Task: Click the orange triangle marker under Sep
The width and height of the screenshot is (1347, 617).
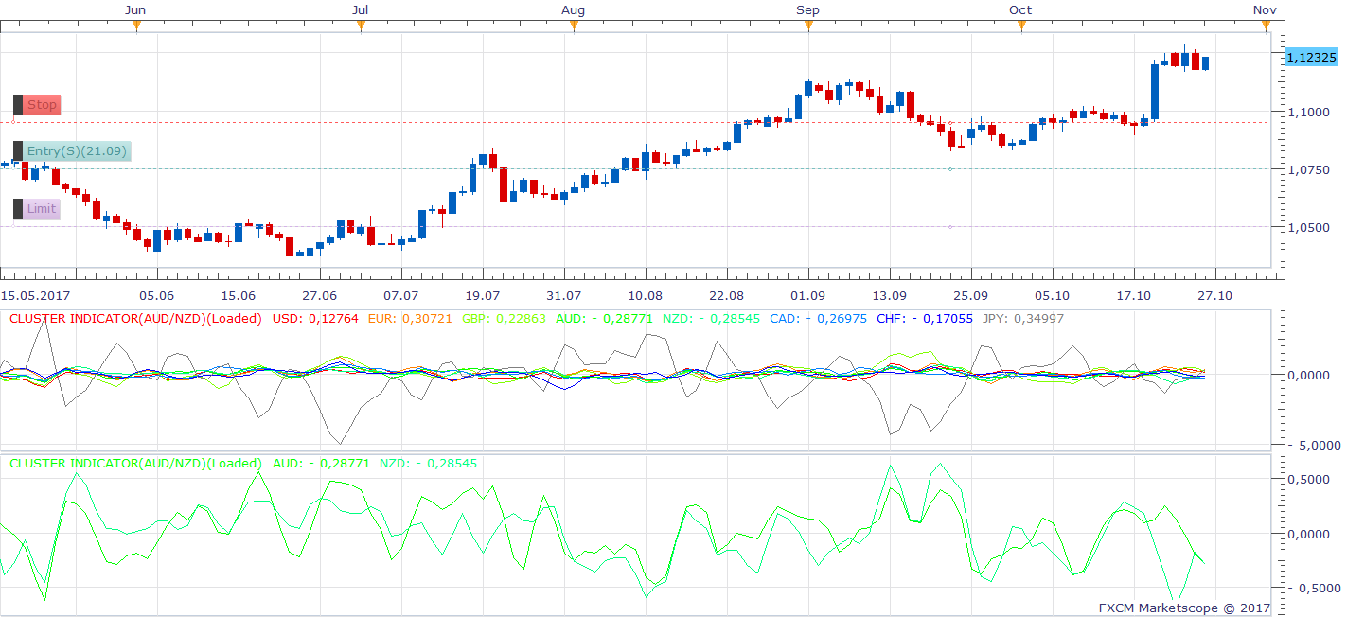Action: coord(808,26)
